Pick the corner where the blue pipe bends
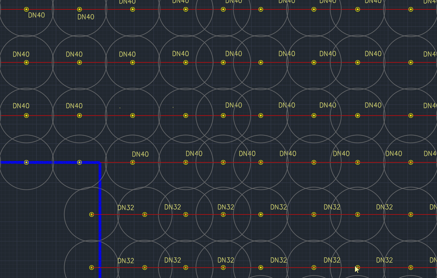 100,162
